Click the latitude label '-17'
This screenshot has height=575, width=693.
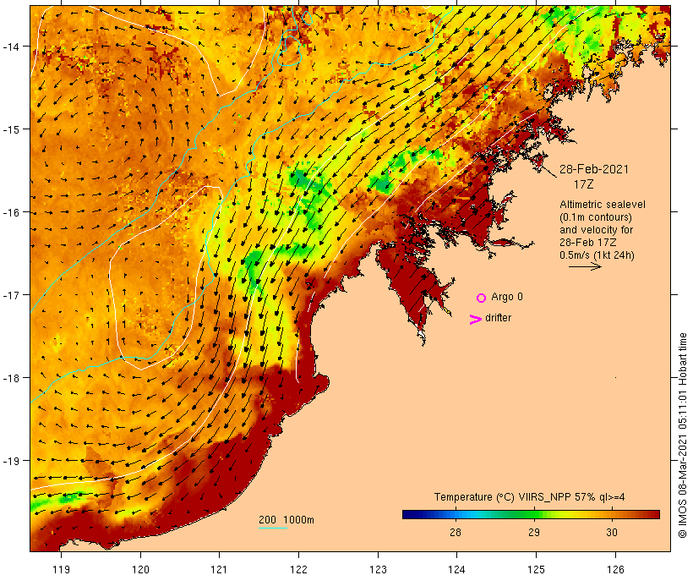(11, 295)
